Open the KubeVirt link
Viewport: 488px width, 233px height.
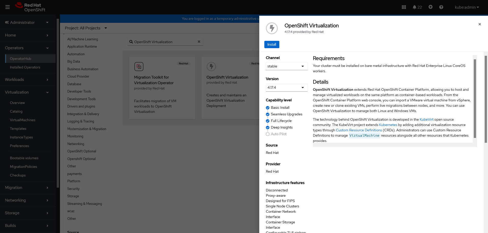coord(426,119)
